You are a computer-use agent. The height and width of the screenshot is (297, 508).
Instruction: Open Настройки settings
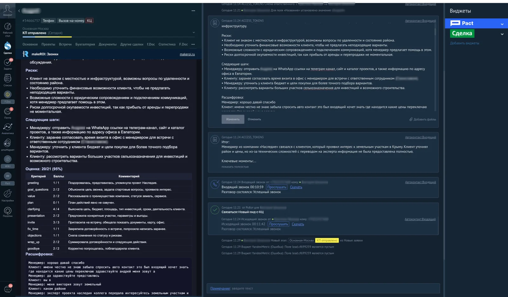coord(8,195)
